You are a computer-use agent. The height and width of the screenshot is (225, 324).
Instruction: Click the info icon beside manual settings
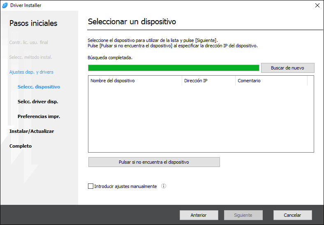(164, 186)
